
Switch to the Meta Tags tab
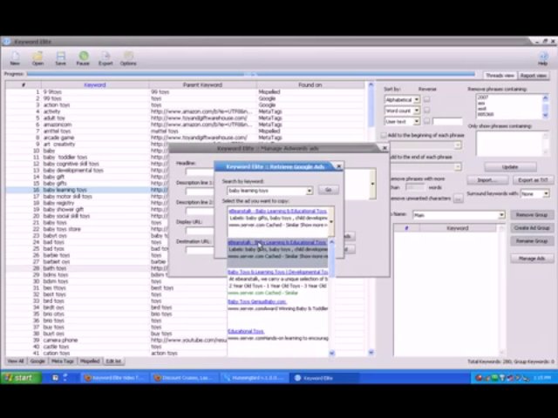[62, 361]
